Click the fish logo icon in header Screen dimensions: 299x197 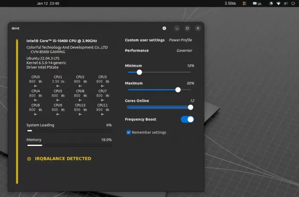(x=15, y=29)
